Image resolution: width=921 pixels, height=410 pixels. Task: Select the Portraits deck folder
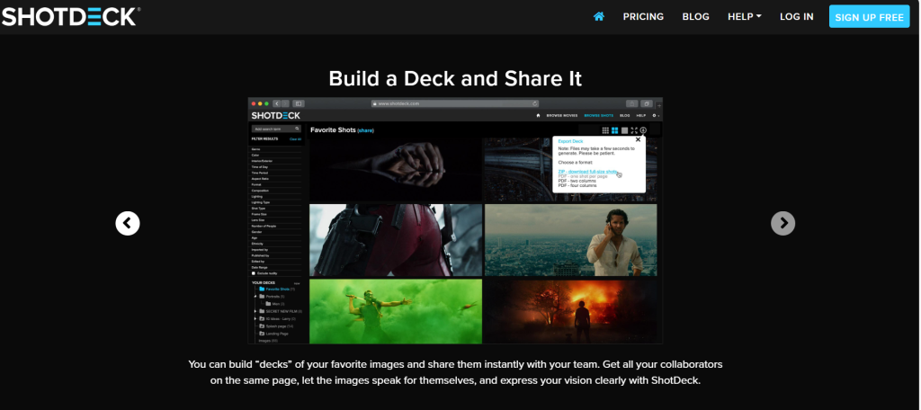click(272, 296)
